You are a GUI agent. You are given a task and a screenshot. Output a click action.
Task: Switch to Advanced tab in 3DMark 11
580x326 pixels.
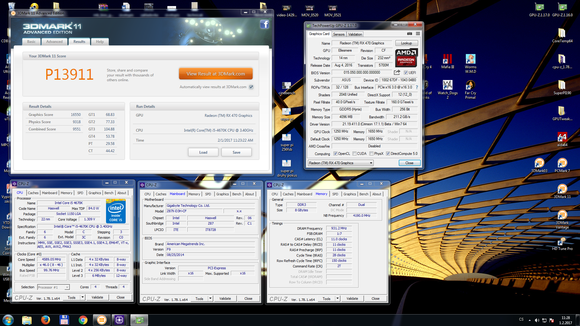coord(54,42)
